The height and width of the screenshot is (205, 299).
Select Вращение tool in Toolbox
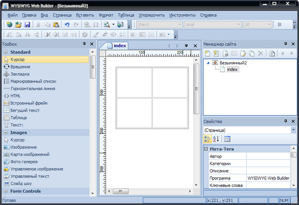click(x=46, y=67)
